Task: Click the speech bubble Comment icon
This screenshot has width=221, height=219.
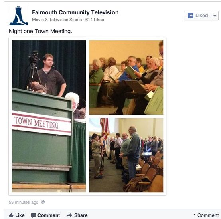Action: (x=33, y=215)
